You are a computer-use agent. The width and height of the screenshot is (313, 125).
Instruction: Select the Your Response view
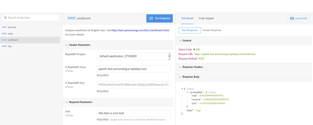[x=190, y=30]
